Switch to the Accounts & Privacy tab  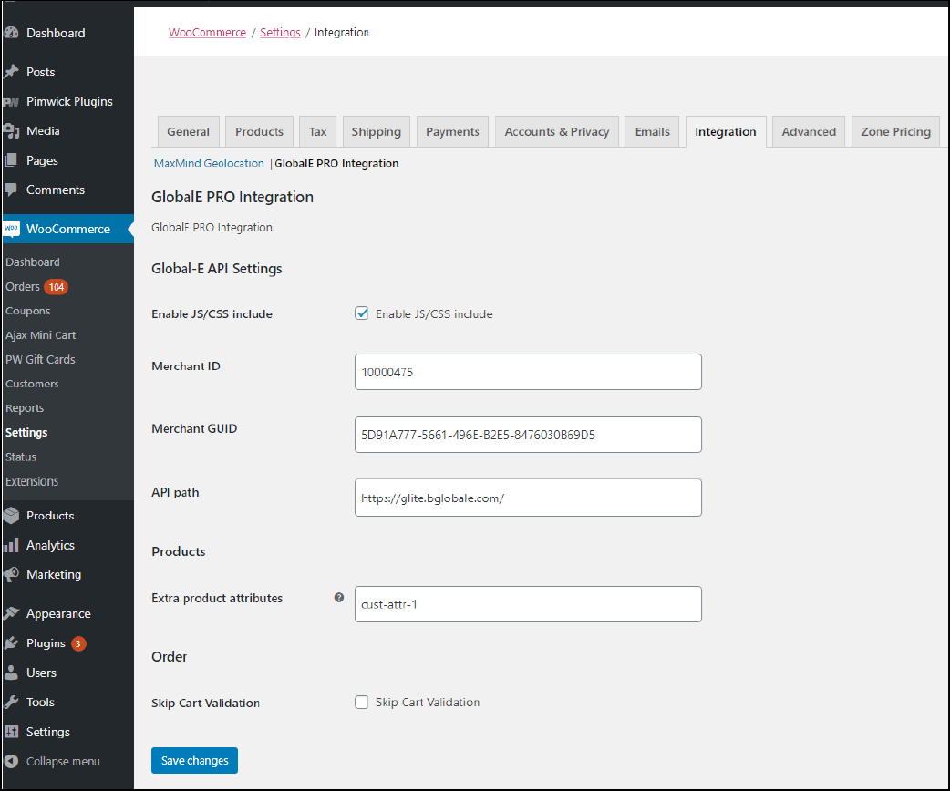click(x=556, y=131)
